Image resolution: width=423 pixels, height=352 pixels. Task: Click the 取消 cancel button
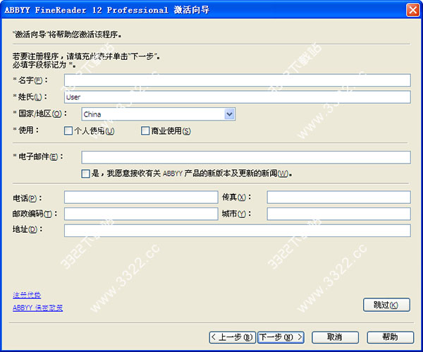click(x=335, y=337)
